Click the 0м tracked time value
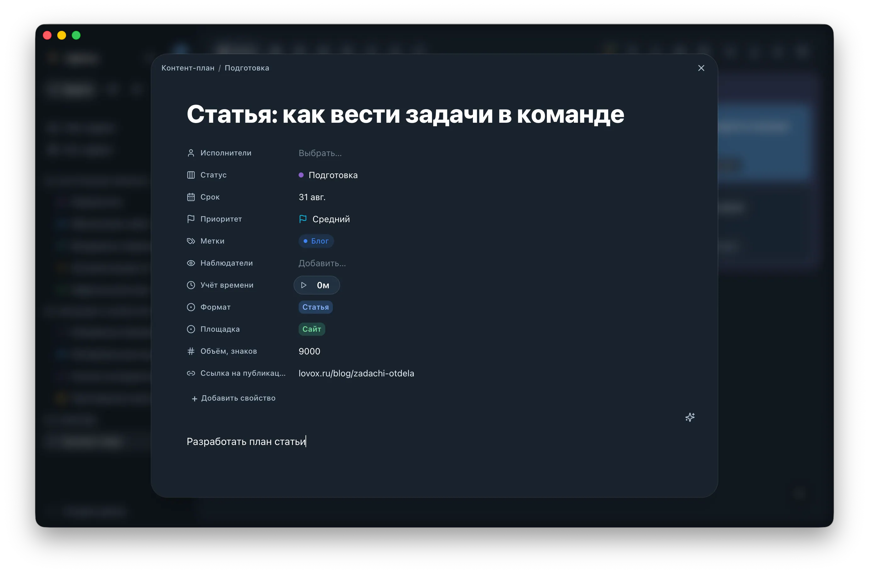Image resolution: width=869 pixels, height=574 pixels. 323,285
